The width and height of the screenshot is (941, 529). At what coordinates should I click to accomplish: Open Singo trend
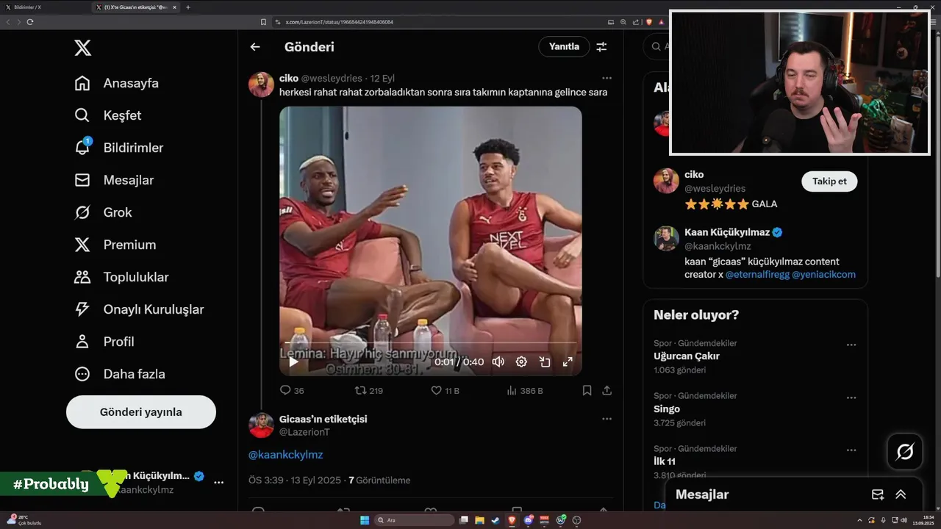tap(667, 409)
